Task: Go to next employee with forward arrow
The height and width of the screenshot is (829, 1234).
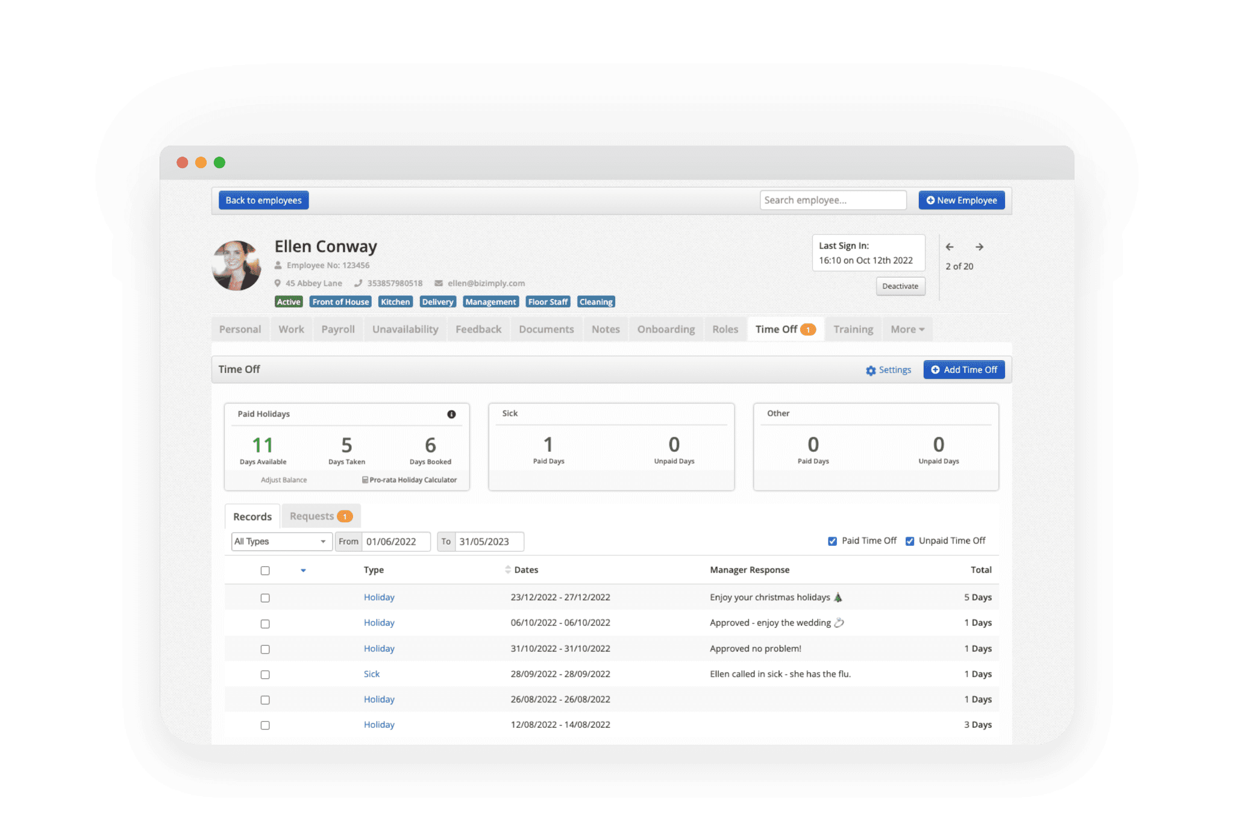Action: 980,247
